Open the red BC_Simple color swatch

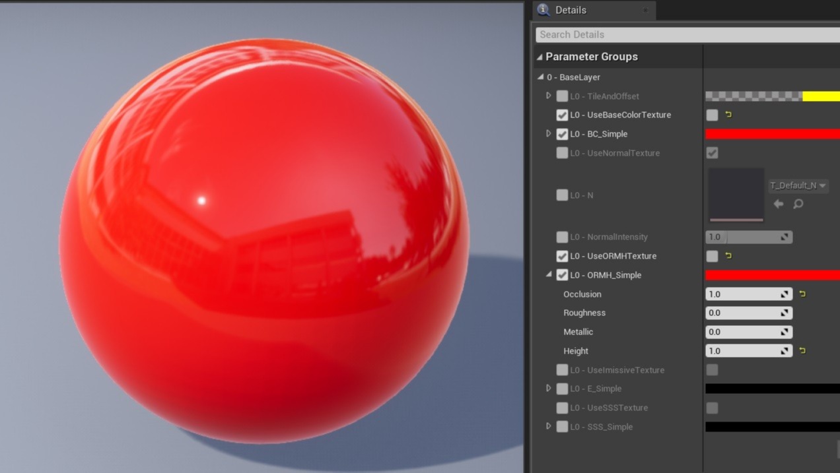point(771,134)
